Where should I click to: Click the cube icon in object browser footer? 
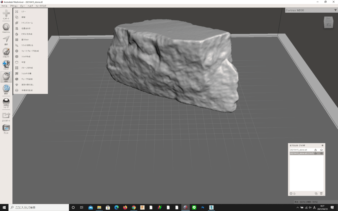coord(291,194)
